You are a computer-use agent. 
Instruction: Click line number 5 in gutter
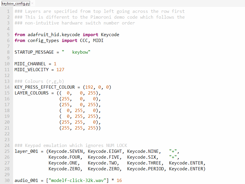tap(8, 35)
